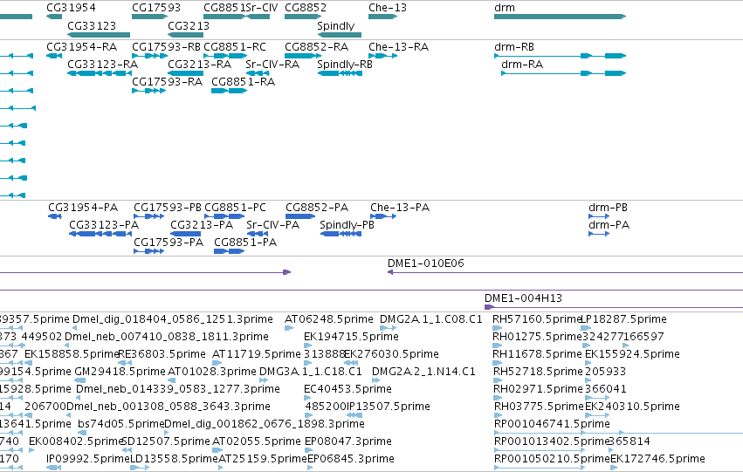Select protein CG3213-PA
743x472 pixels.
click(x=186, y=234)
